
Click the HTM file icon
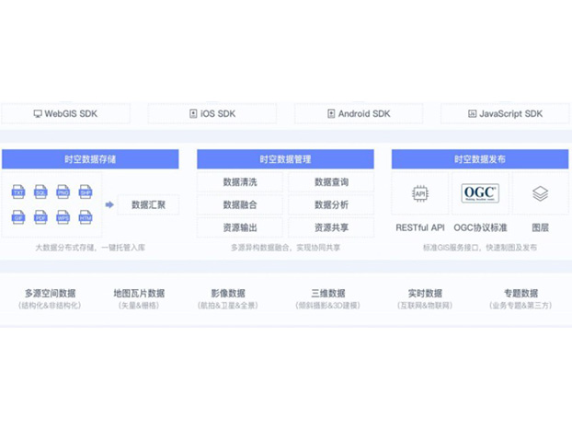tap(85, 217)
